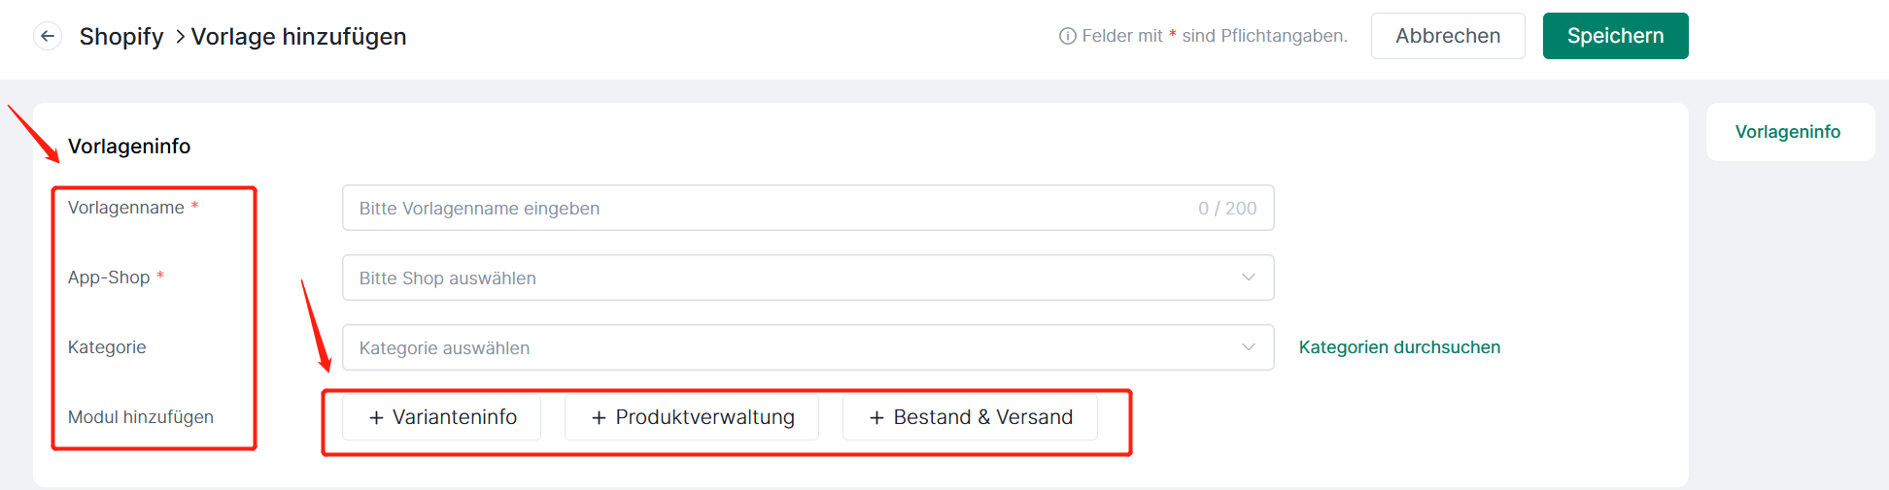Open the App-Shop dropdown chevron
1889x490 pixels.
[1249, 278]
